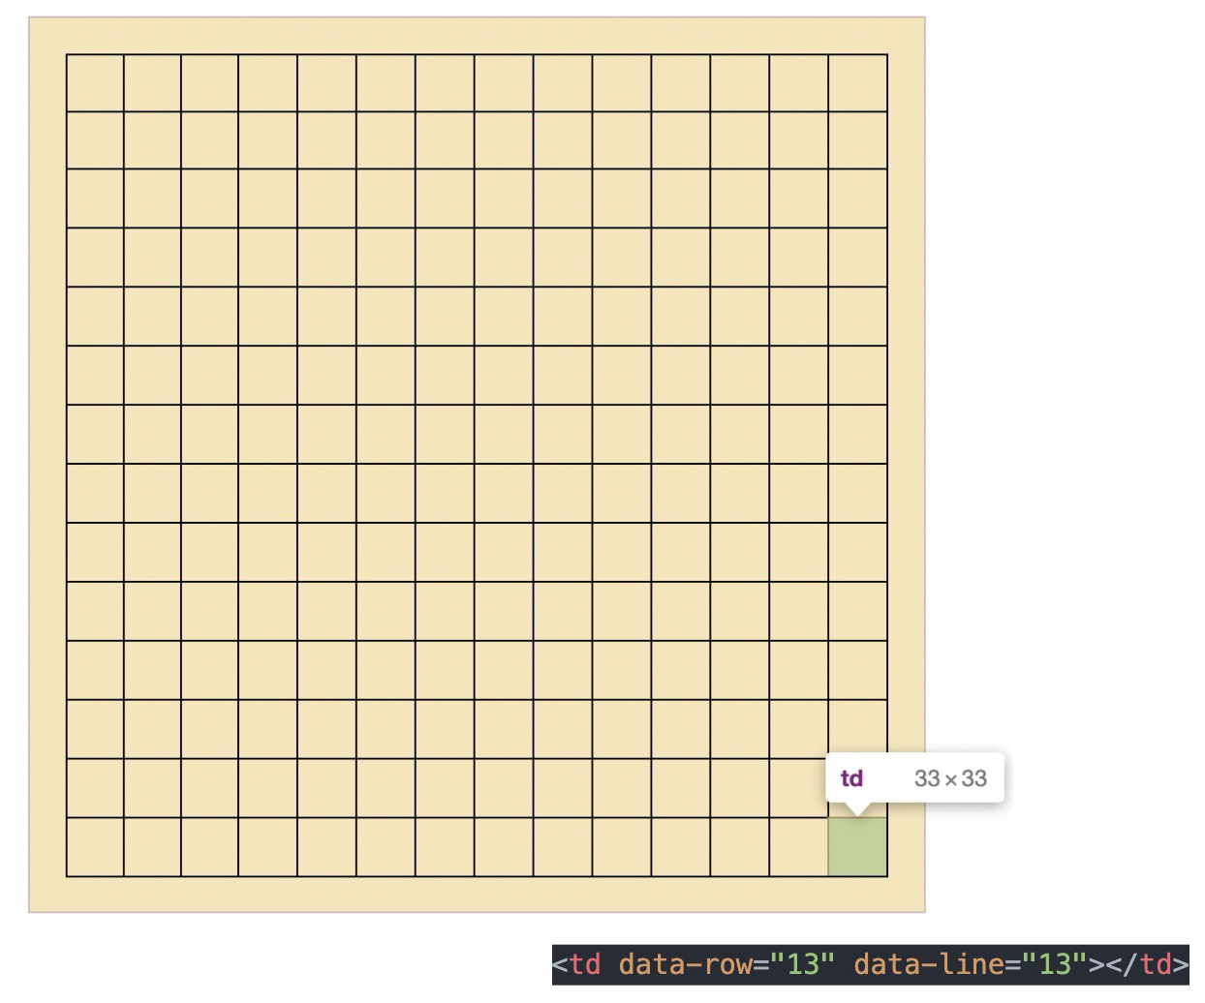
Task: Click the cell in third row, third column
Action: point(210,199)
